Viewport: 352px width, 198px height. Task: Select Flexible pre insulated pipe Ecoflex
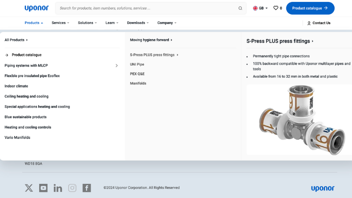pyautogui.click(x=32, y=76)
